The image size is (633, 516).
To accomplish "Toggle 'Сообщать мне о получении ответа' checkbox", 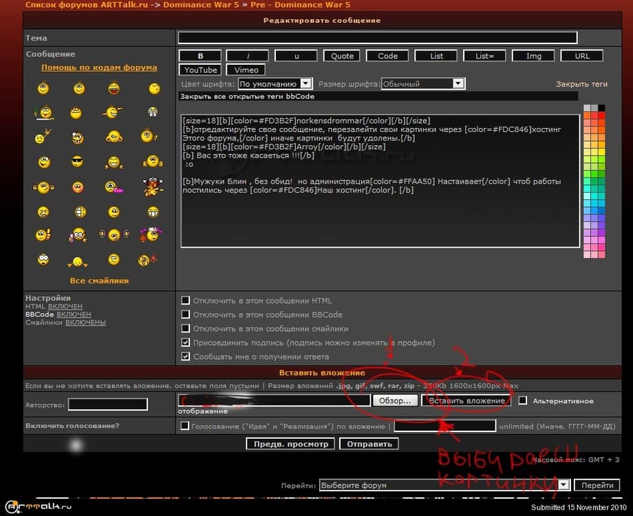I will [185, 357].
